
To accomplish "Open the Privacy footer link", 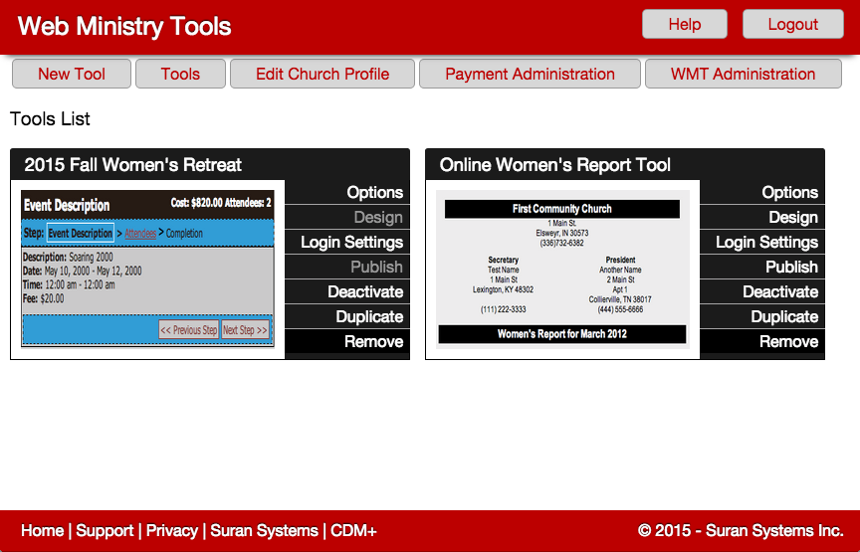I will [x=171, y=531].
